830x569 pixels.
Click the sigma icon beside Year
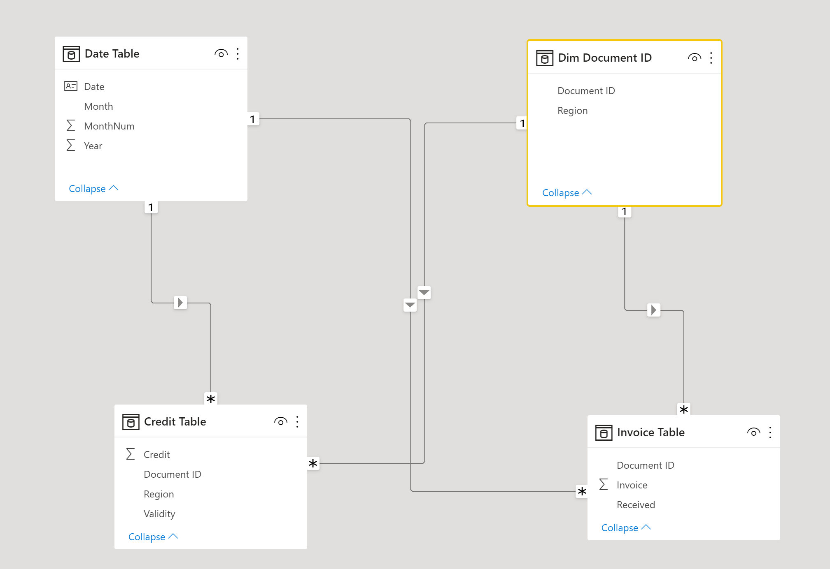[x=71, y=146]
